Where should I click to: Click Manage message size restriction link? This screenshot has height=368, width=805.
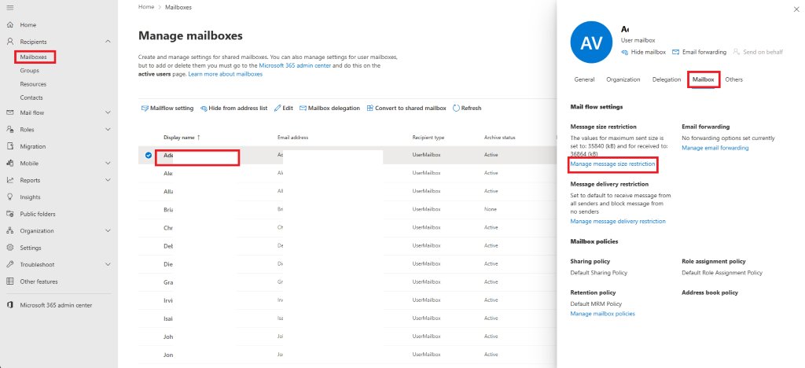pos(612,164)
